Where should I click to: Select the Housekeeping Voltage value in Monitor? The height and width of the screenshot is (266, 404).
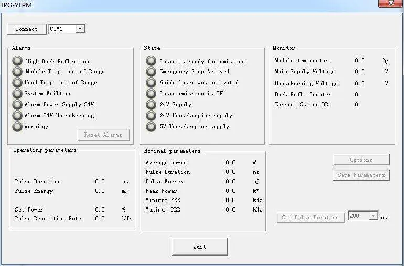coord(359,83)
